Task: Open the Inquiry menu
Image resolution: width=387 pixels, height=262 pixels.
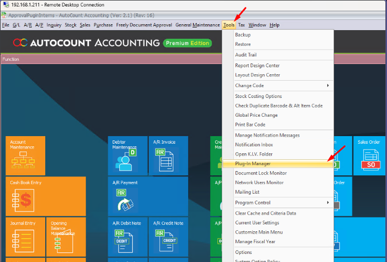Action: (54, 25)
